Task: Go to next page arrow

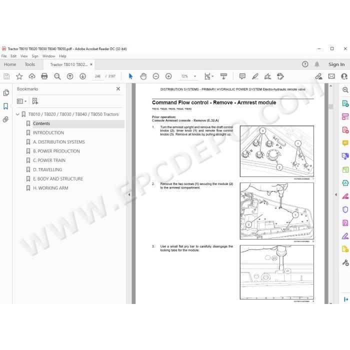Action: [82, 76]
